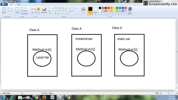Choose the Left arrow shape
Image resolution: width=178 pixels, height=100 pixels.
(63, 11)
